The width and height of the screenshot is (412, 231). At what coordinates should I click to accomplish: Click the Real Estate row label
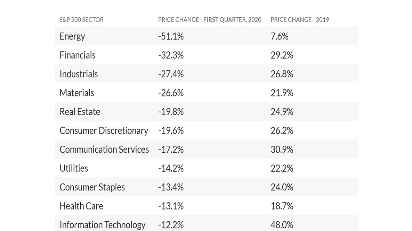(x=80, y=112)
